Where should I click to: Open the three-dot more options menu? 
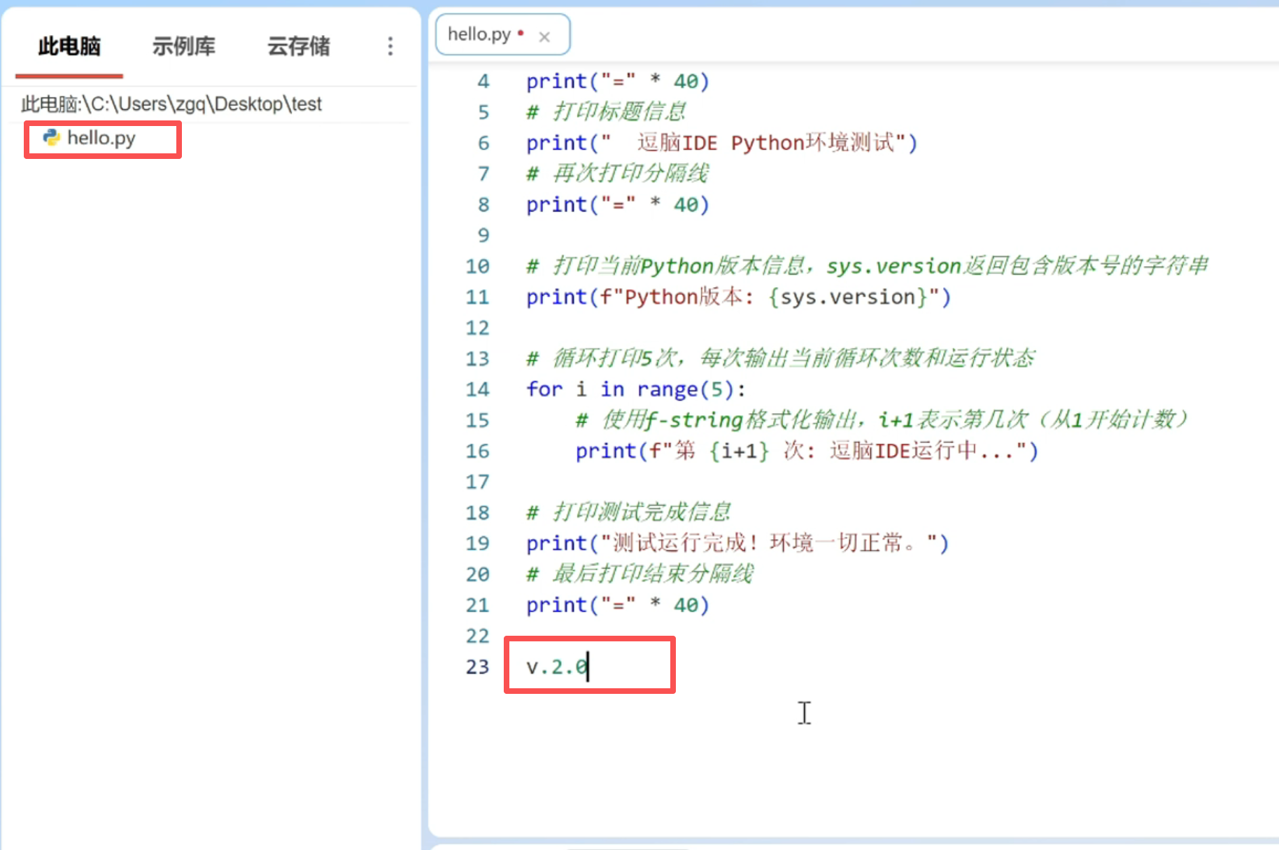coord(390,47)
